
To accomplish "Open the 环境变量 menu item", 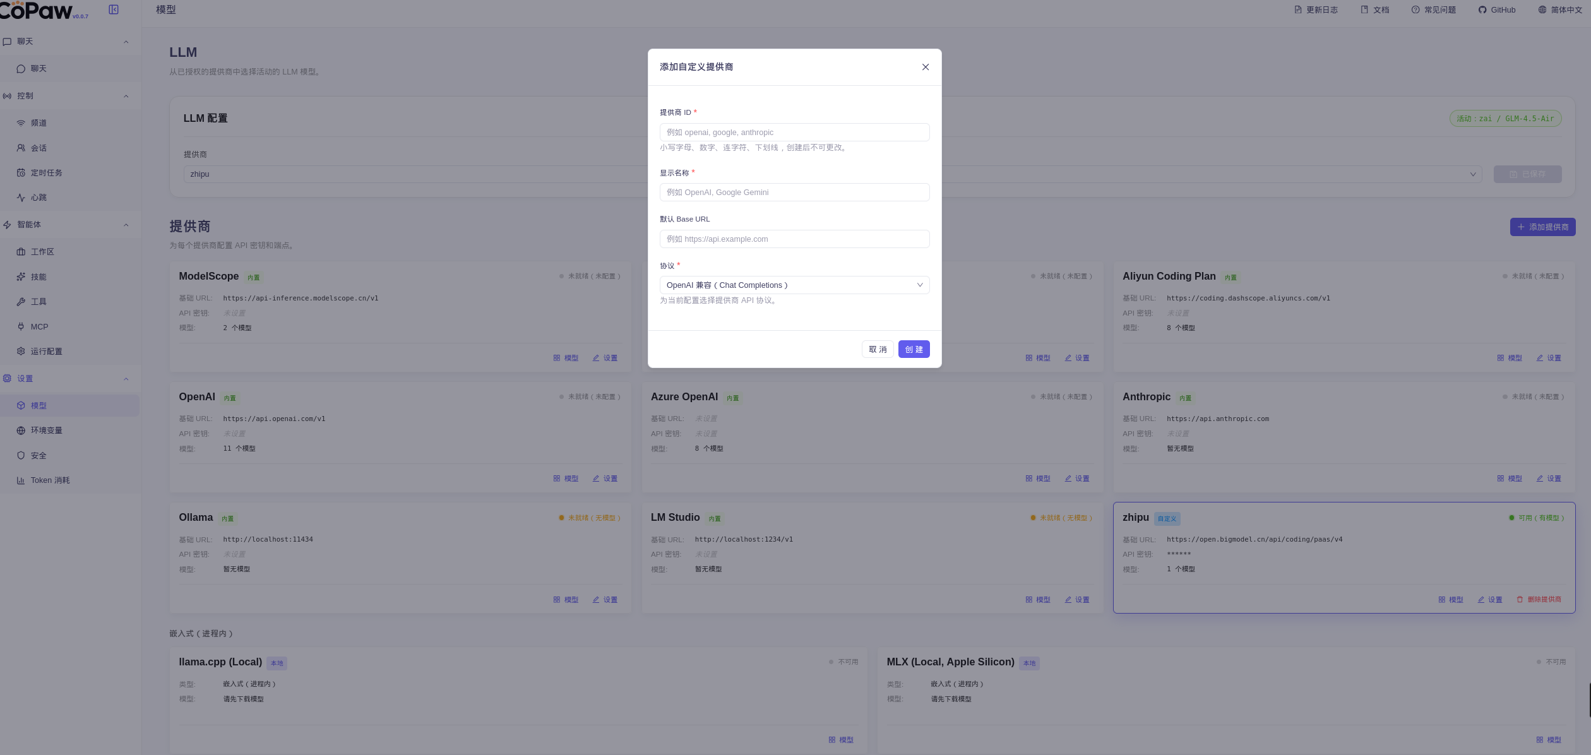I will click(x=46, y=431).
